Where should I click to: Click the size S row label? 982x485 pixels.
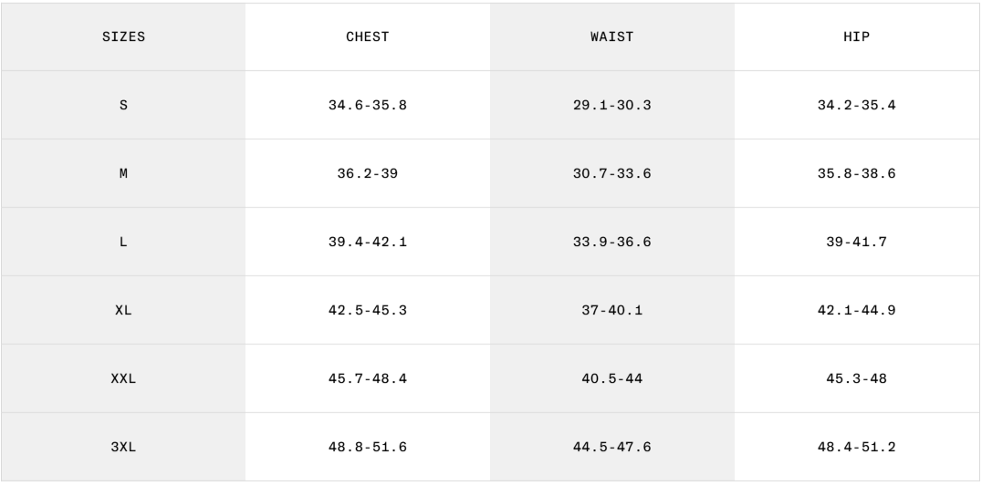tap(123, 106)
